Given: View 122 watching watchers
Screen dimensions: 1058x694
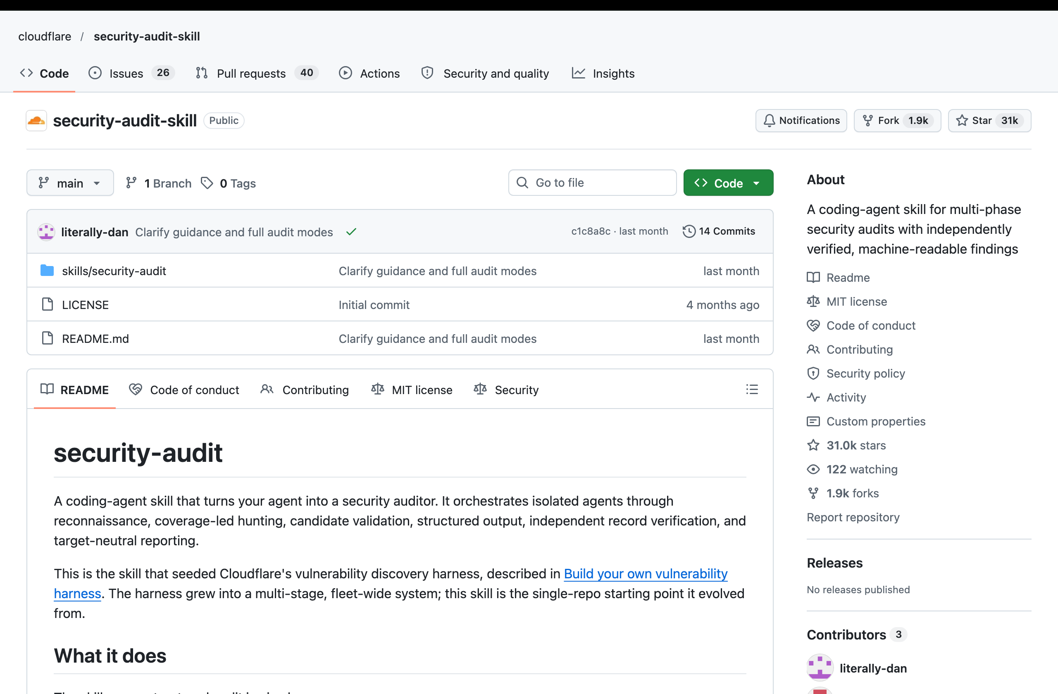Looking at the screenshot, I should [852, 469].
